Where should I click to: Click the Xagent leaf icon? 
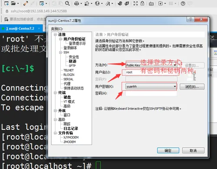127,3
